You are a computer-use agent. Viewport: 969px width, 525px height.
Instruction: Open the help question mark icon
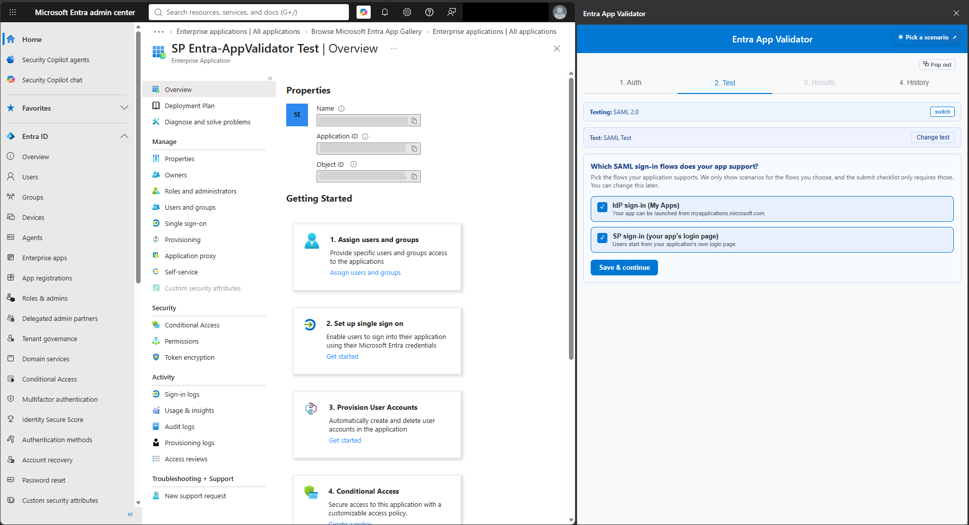pos(429,12)
